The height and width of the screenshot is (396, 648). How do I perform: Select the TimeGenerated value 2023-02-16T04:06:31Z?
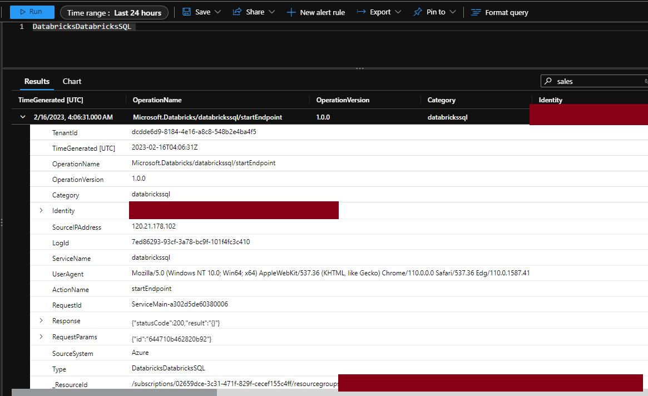pyautogui.click(x=165, y=147)
